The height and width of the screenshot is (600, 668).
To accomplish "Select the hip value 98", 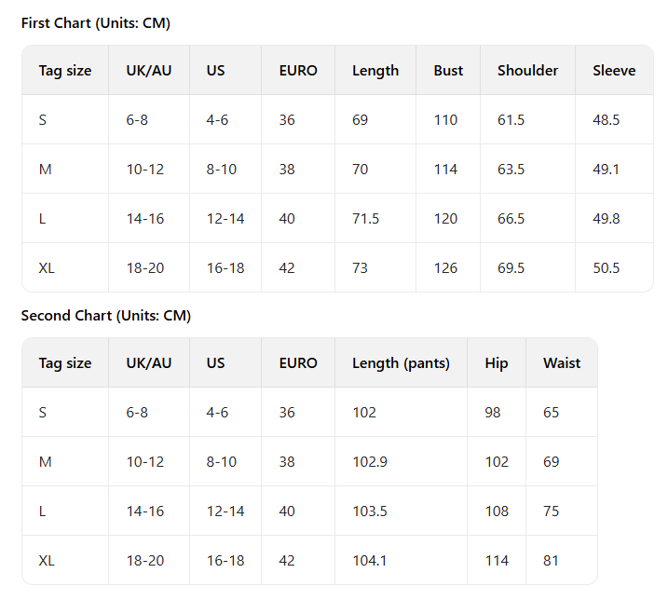I will click(493, 413).
